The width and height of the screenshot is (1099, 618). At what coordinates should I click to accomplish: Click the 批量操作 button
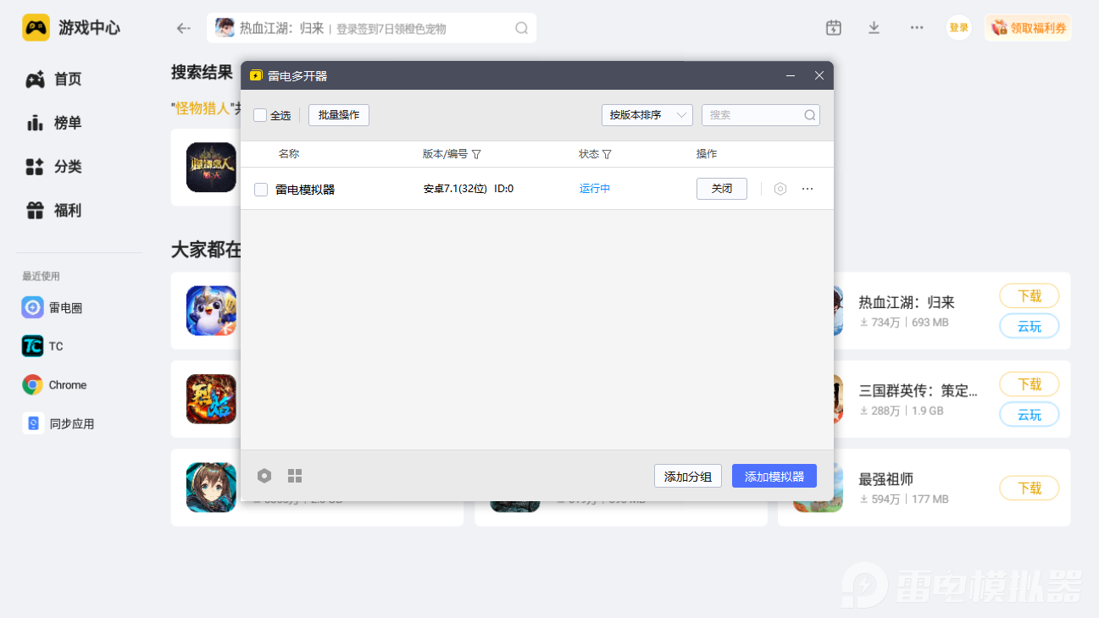coord(338,115)
